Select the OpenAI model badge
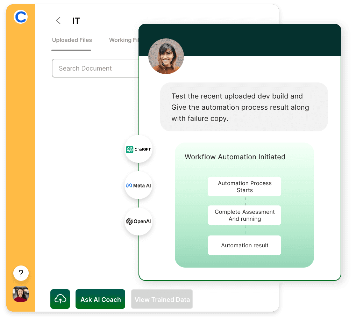 pos(138,221)
